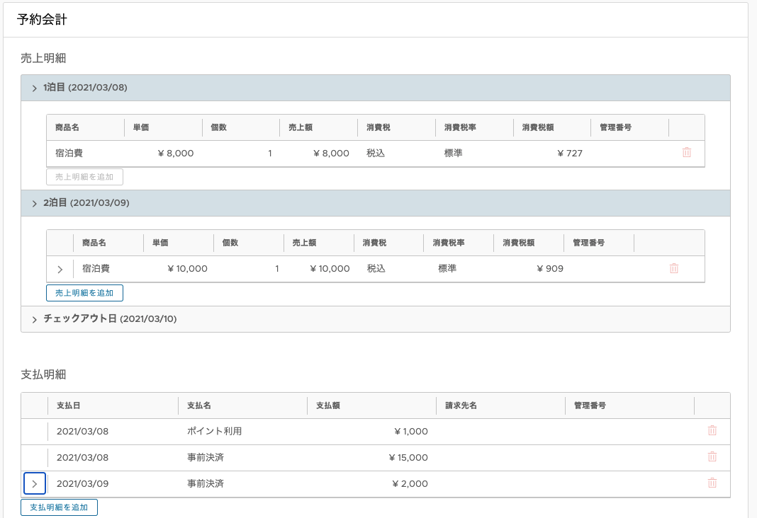Image resolution: width=757 pixels, height=518 pixels.
Task: Click the ¥8,000 unit price cell
Action: point(176,154)
